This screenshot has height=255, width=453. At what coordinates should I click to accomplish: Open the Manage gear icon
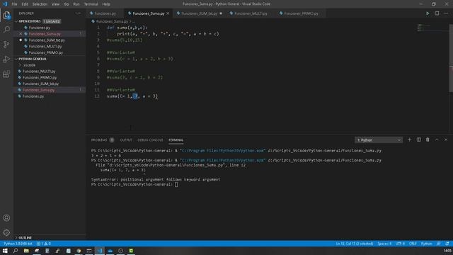click(6, 232)
